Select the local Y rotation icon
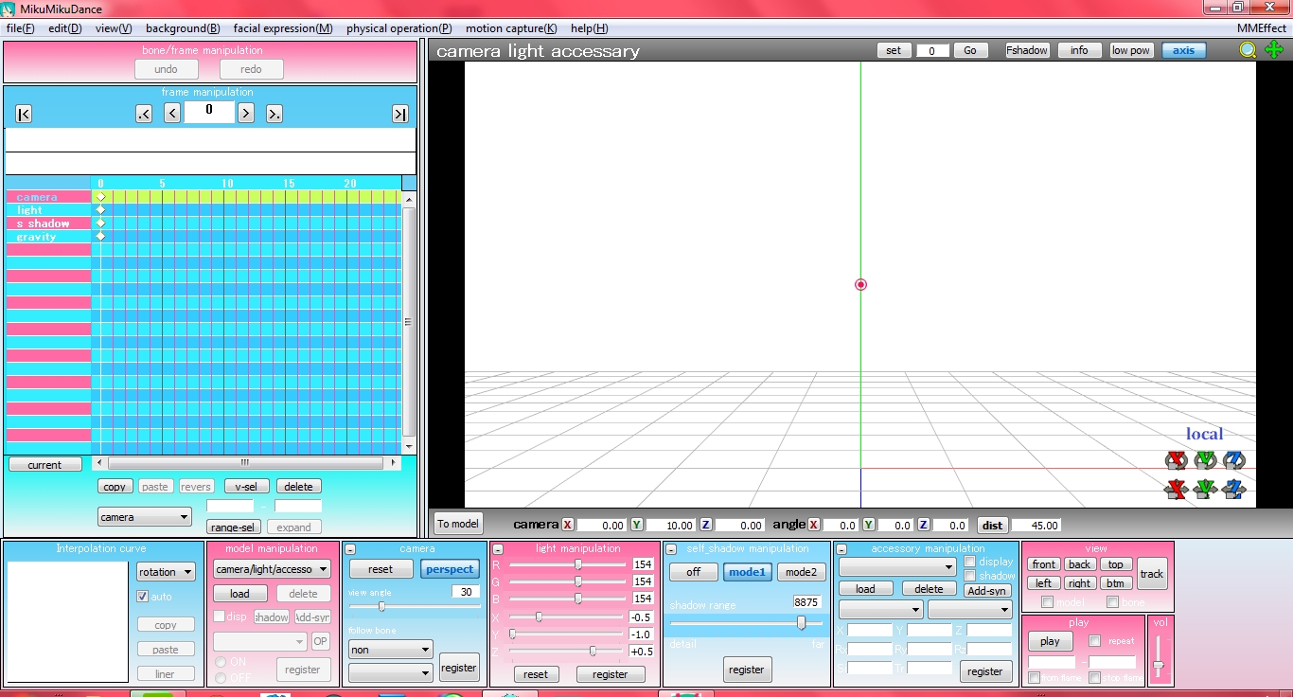 pos(1205,460)
